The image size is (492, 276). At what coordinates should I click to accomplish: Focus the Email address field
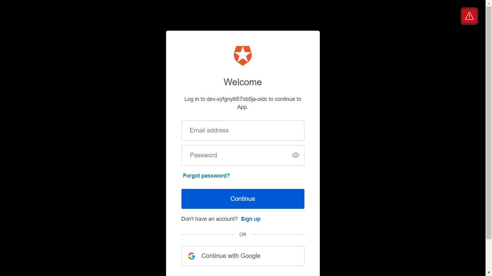click(x=243, y=130)
